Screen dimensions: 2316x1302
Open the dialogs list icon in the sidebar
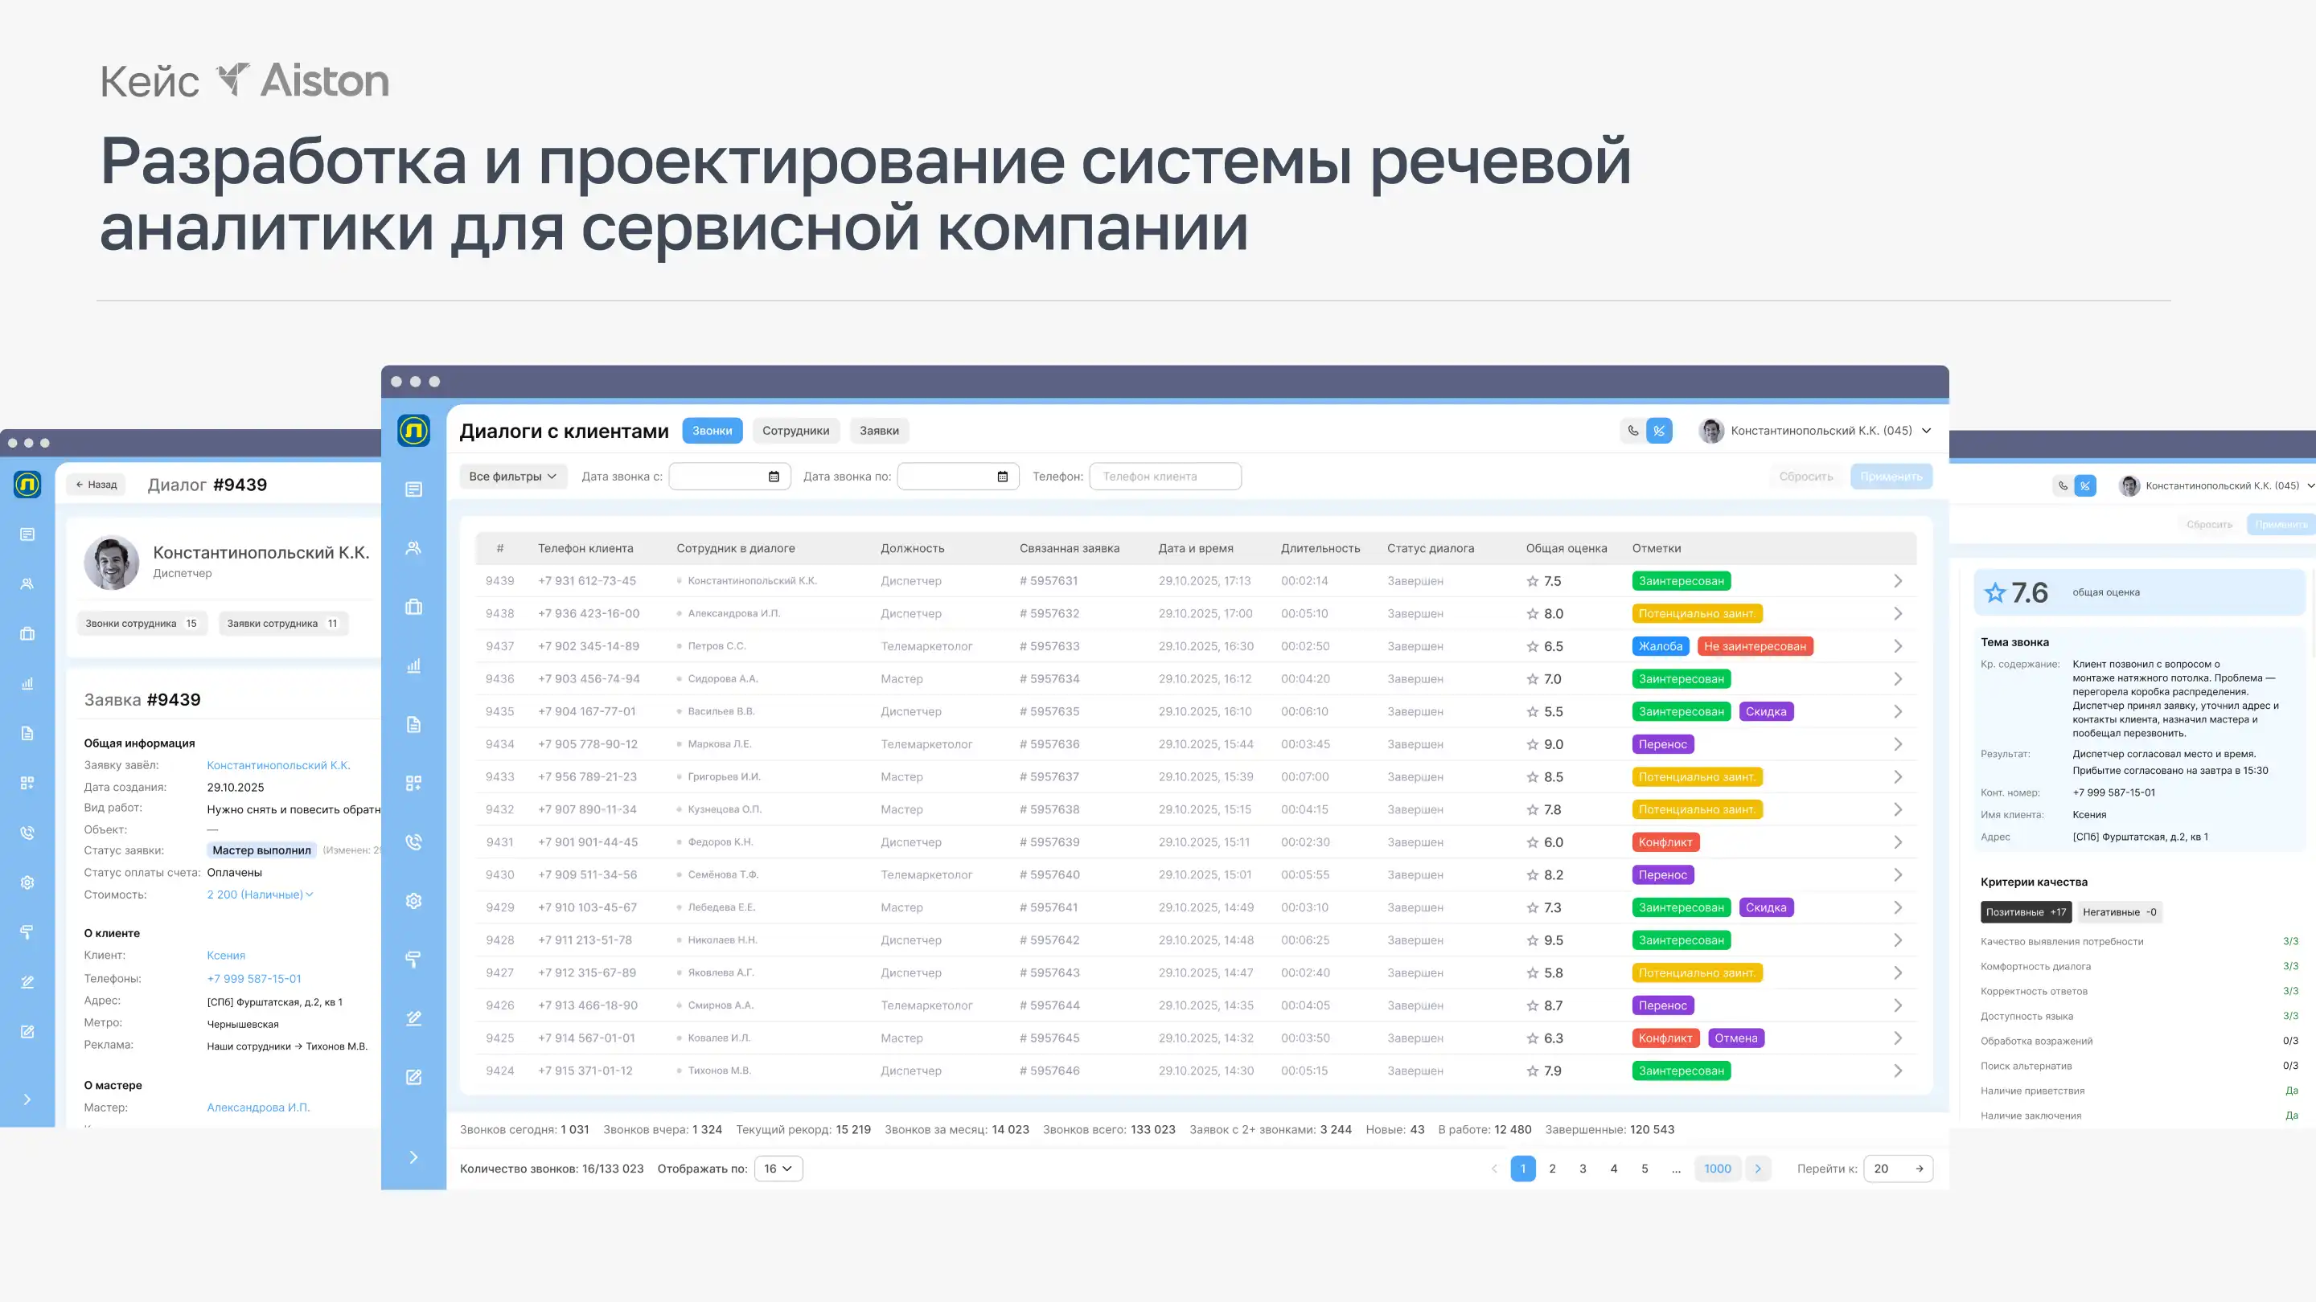click(x=413, y=489)
